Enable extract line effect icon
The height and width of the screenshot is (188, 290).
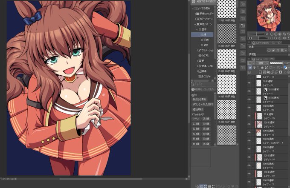(x=273, y=50)
